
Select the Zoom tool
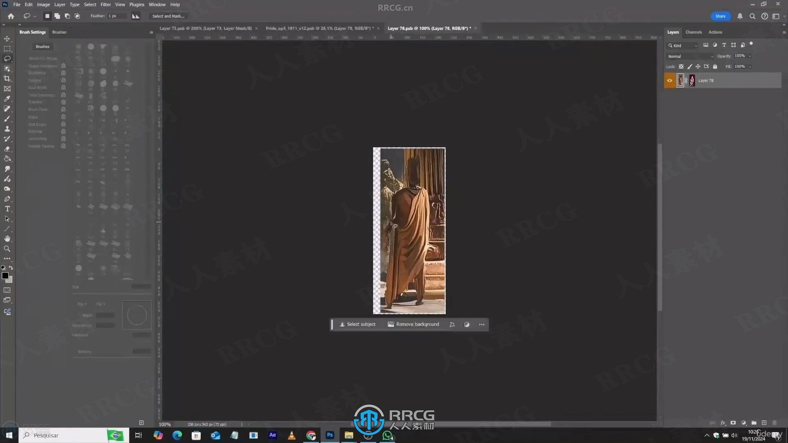coord(7,249)
